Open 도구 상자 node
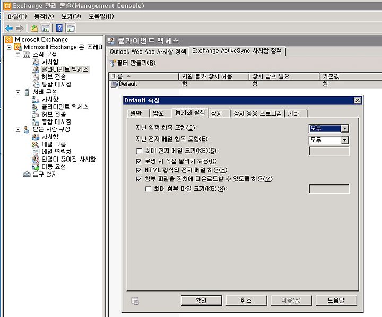This screenshot has height=317, width=382. click(45, 174)
